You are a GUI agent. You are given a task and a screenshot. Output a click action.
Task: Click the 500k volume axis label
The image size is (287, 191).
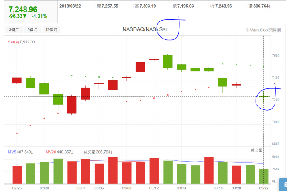click(276, 157)
